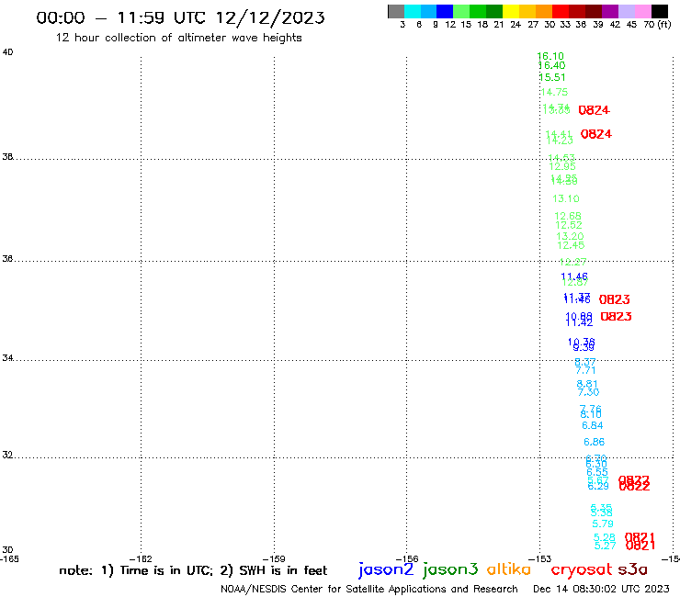Click the note about UTC time and SWH
This screenshot has width=680, height=597.
tap(193, 570)
